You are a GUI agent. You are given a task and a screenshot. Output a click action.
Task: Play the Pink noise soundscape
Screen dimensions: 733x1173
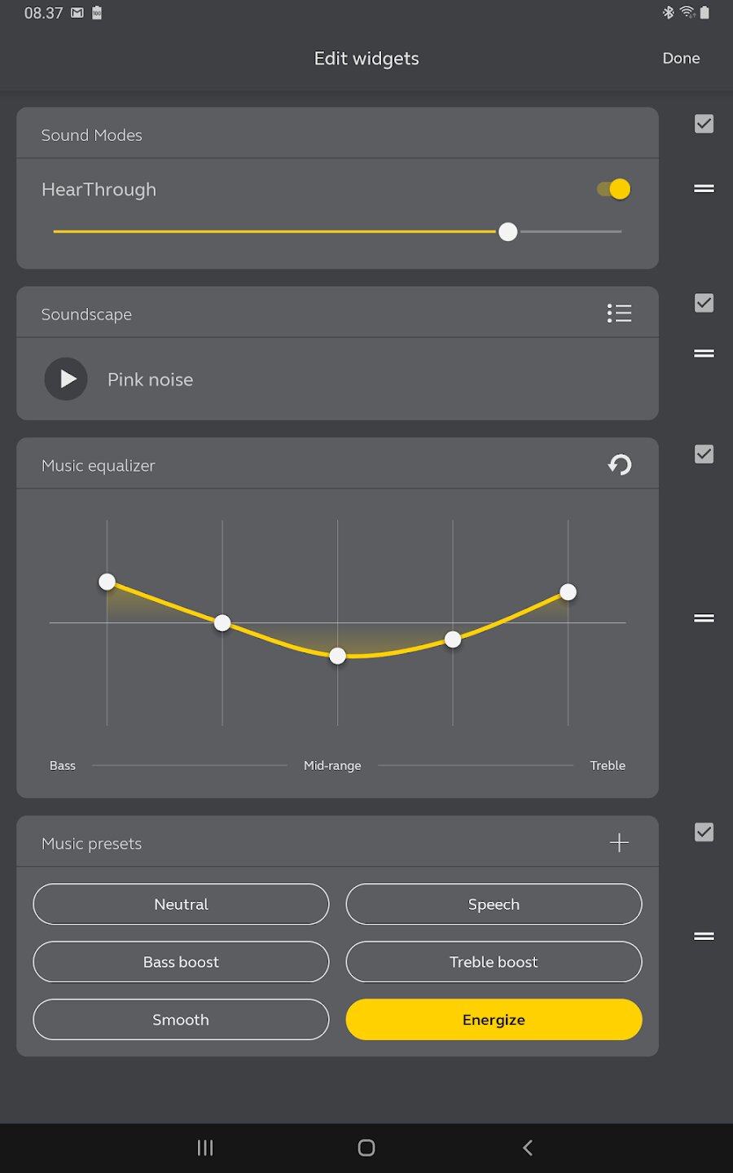[x=66, y=380]
